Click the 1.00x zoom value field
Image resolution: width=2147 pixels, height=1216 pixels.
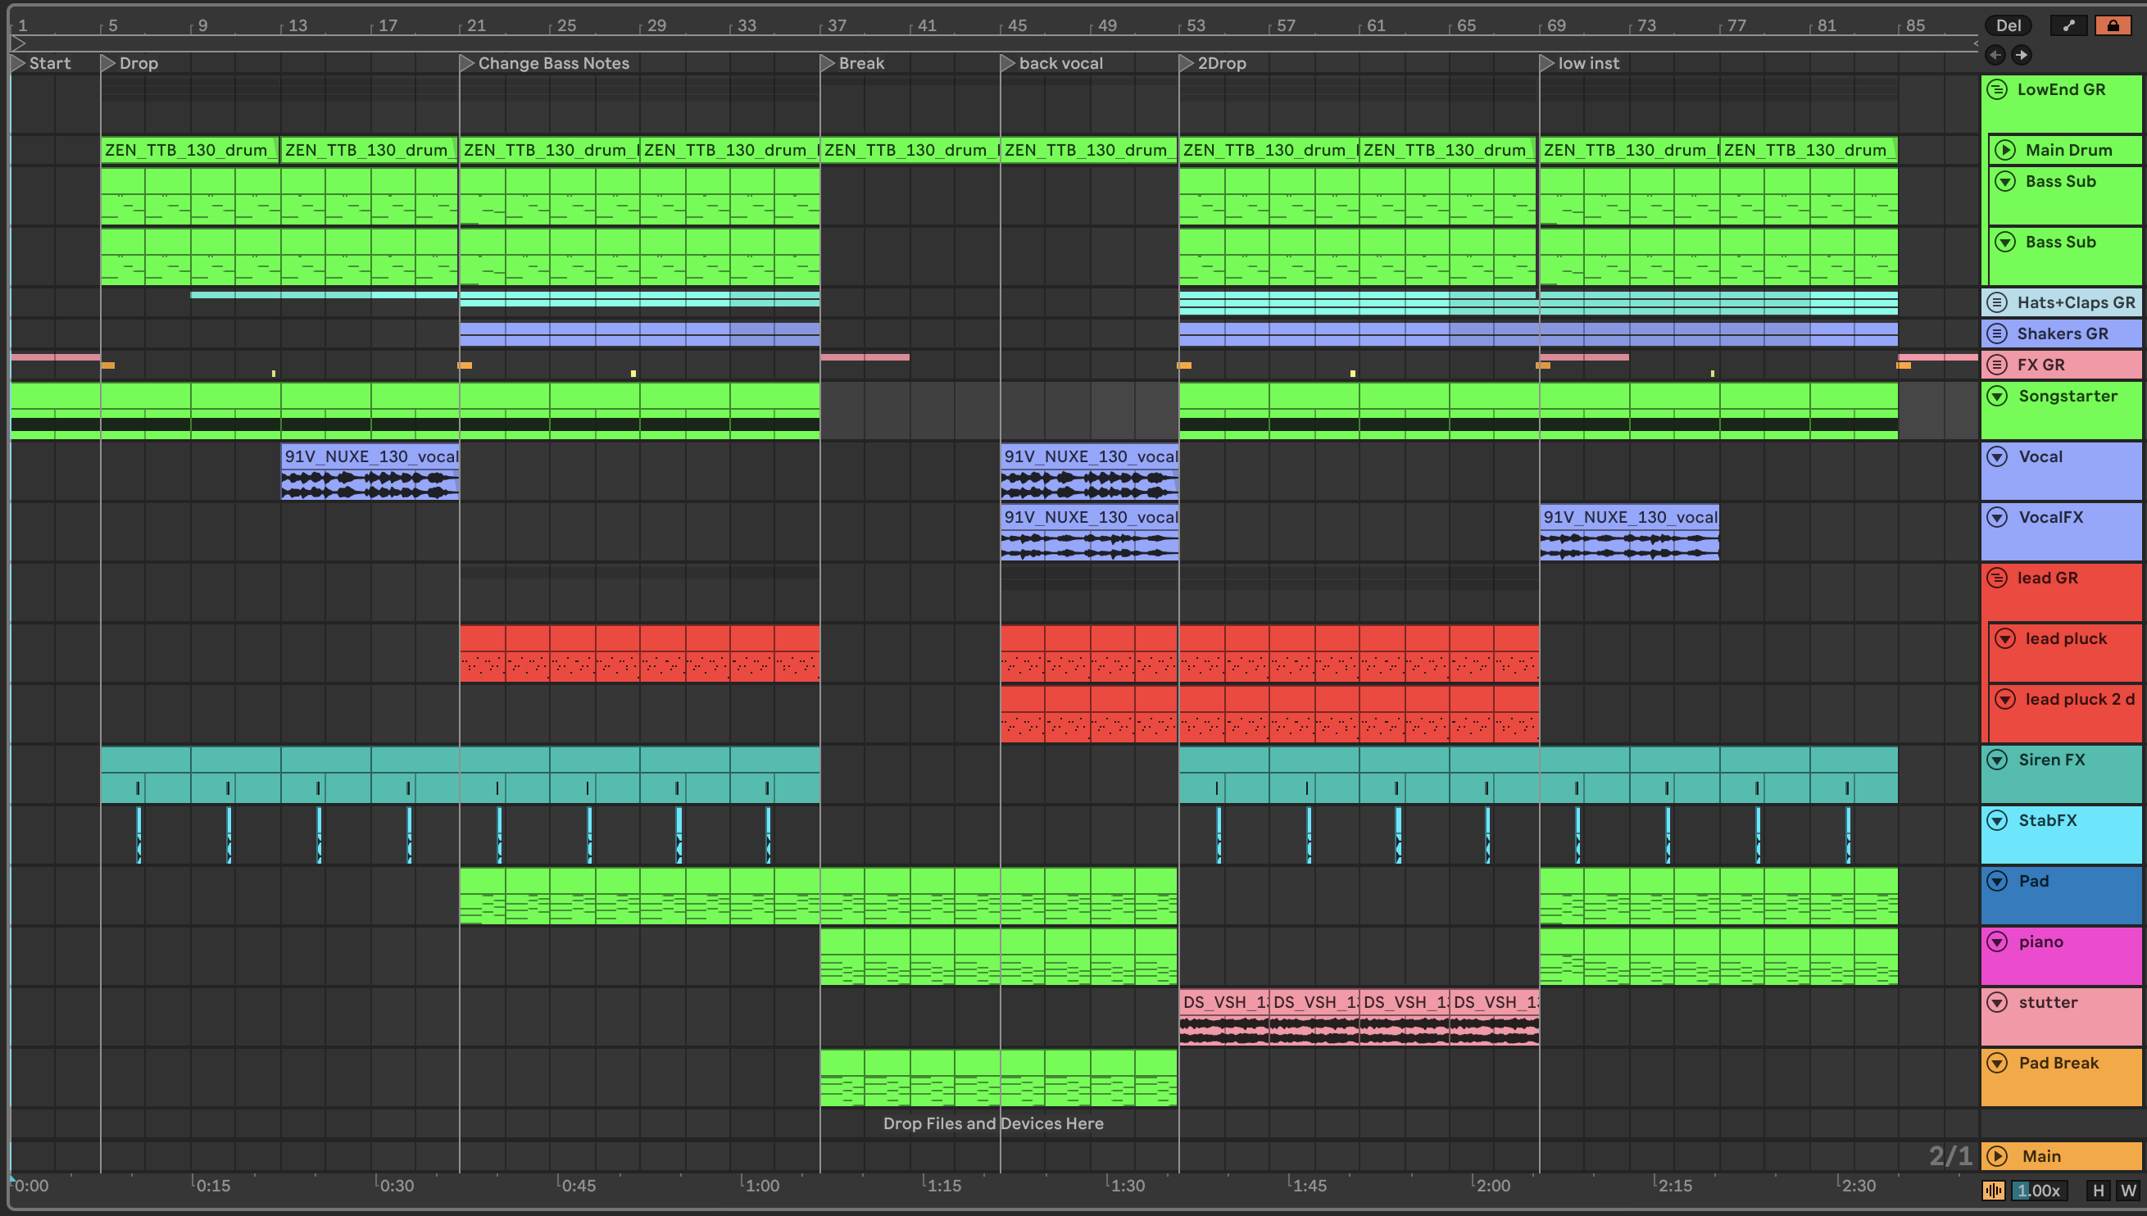coord(2038,1191)
